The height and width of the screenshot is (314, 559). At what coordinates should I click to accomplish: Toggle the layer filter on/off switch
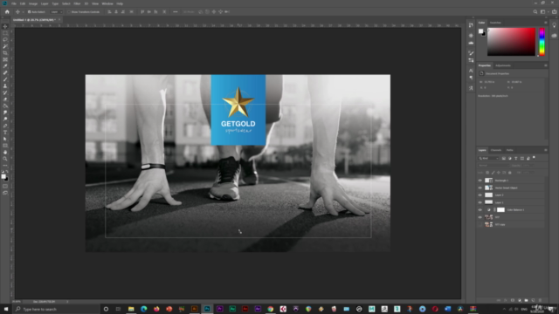coord(534,158)
